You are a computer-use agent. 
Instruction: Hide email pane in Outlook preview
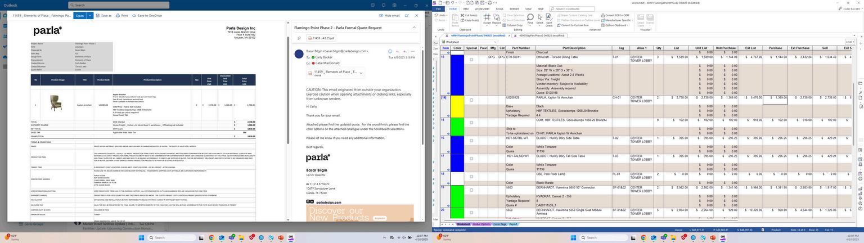[x=390, y=16]
